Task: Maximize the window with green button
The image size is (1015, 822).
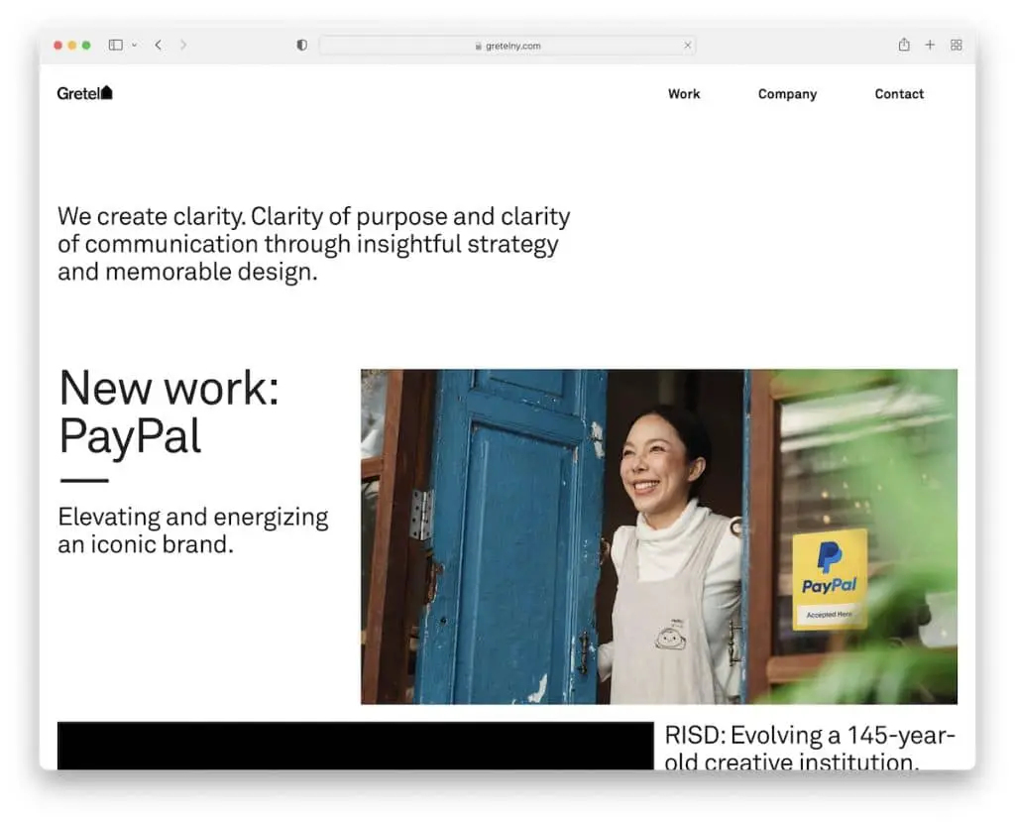Action: (86, 46)
